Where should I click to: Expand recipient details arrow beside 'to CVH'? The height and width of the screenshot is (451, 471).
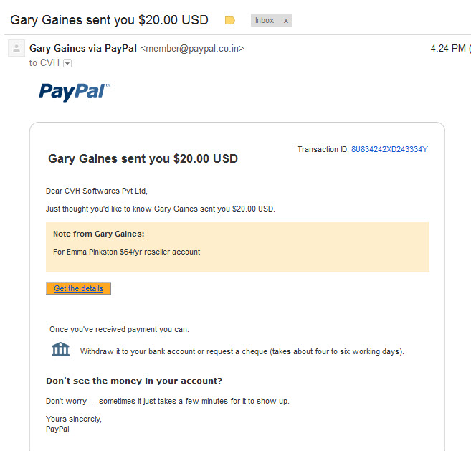click(x=67, y=63)
